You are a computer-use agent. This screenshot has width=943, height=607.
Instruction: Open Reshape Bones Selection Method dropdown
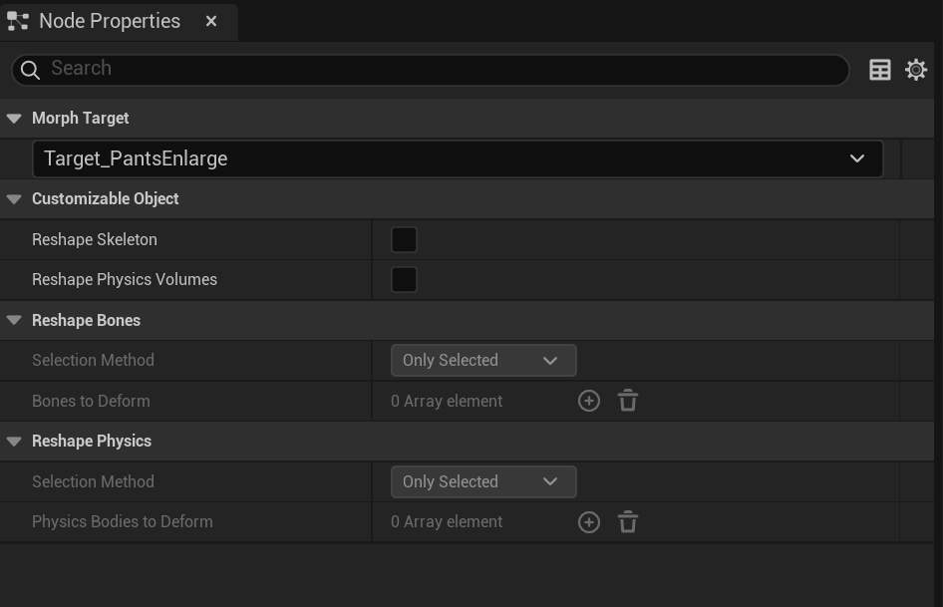[483, 361]
